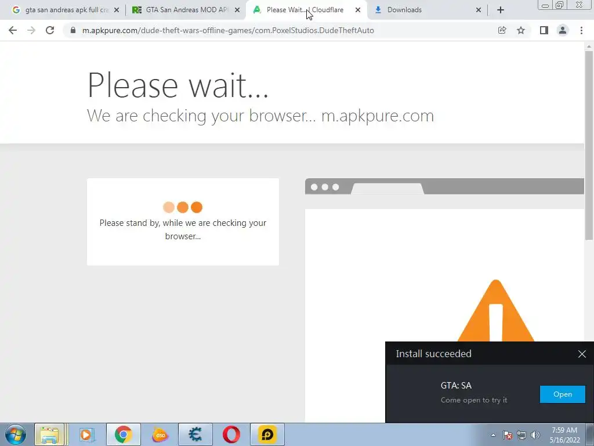Launch Windows Media Player from the taskbar

pos(86,434)
